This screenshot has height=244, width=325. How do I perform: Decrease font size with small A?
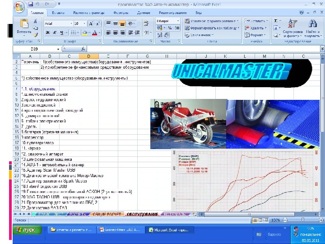click(x=97, y=23)
